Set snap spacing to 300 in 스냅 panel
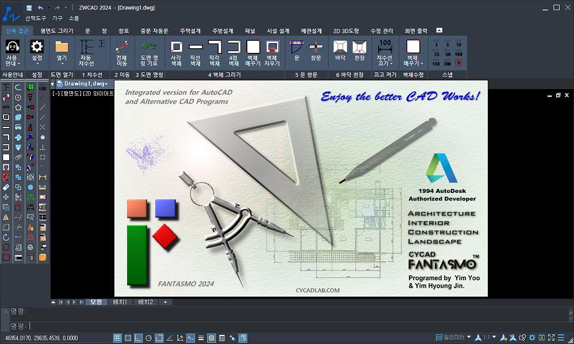 pyautogui.click(x=447, y=64)
